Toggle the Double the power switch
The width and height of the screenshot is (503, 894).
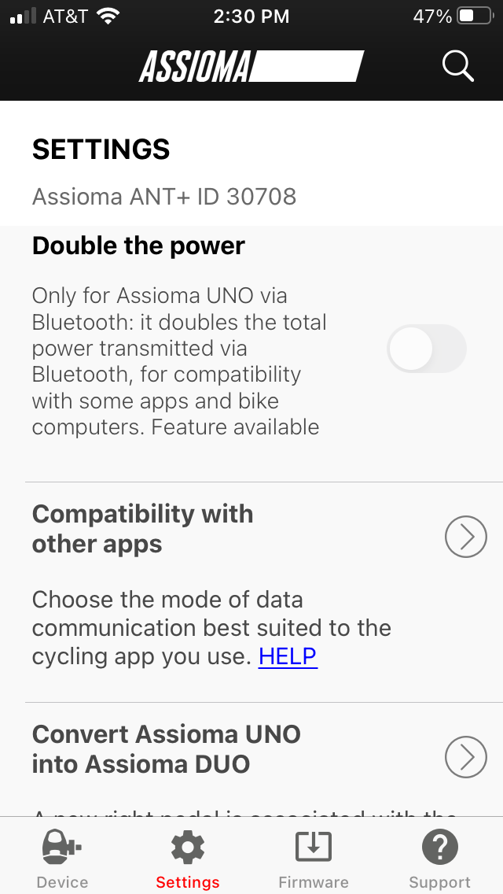pyautogui.click(x=426, y=349)
